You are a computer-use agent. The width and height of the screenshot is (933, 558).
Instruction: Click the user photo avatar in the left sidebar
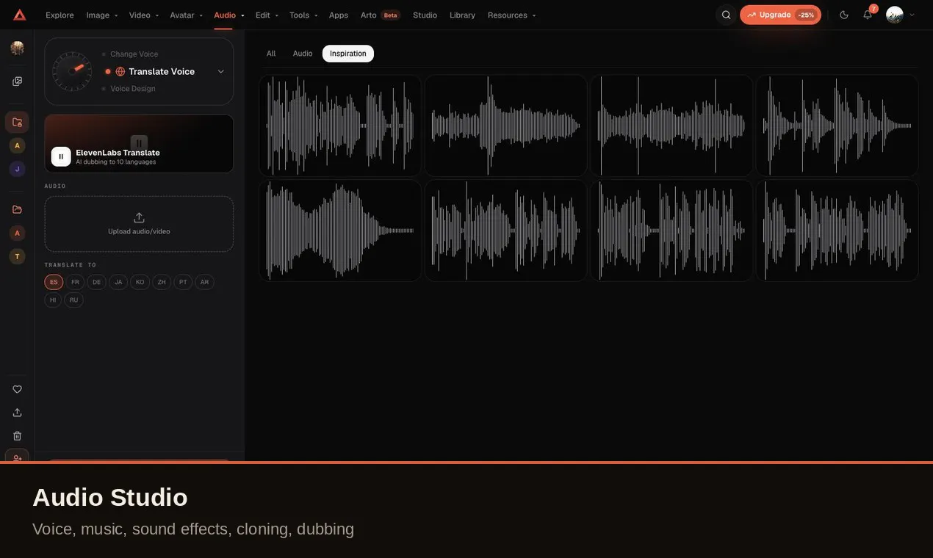click(17, 48)
